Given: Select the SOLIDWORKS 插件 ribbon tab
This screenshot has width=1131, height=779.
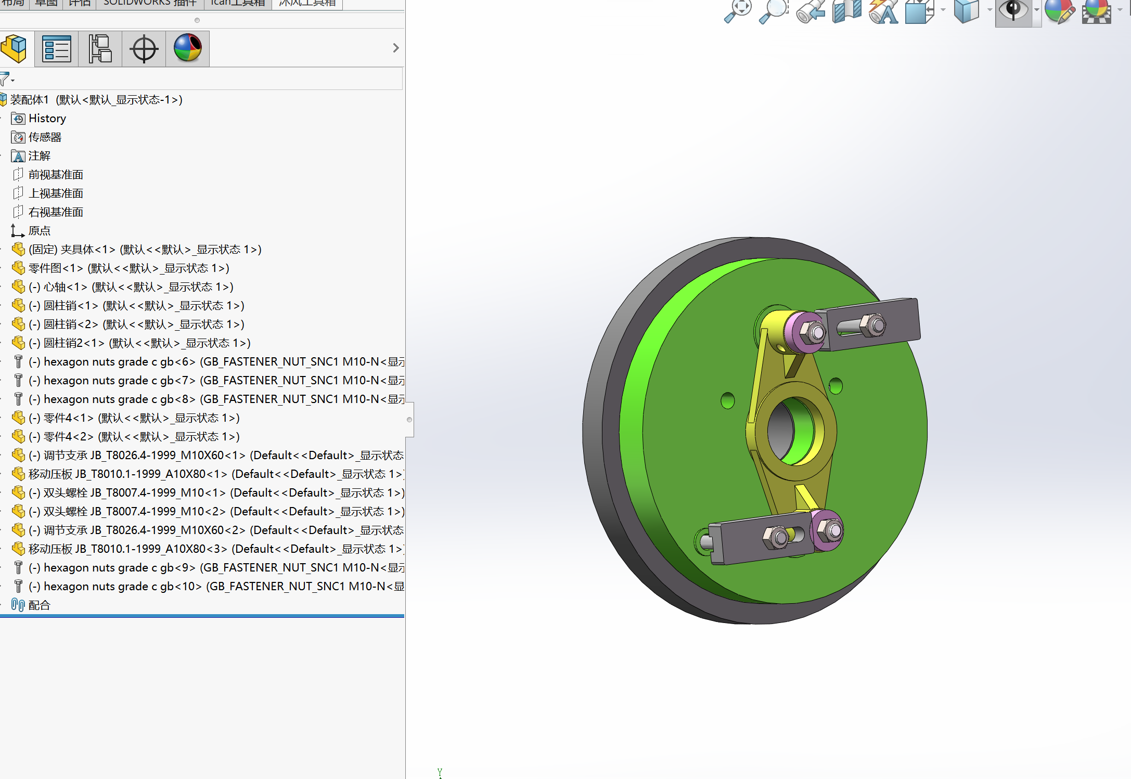Looking at the screenshot, I should pos(150,3).
